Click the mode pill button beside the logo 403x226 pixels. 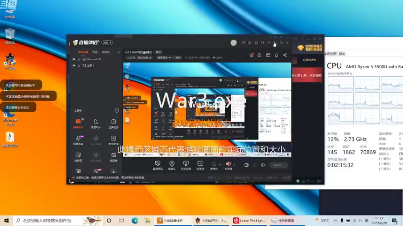point(107,43)
